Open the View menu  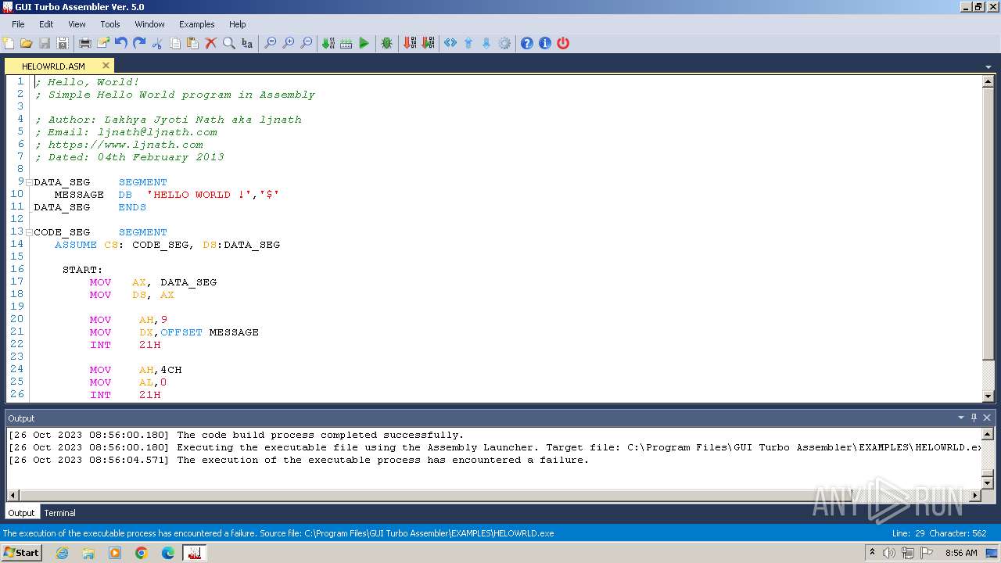[77, 24]
